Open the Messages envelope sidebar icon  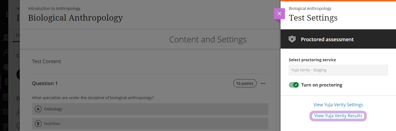coord(6,112)
